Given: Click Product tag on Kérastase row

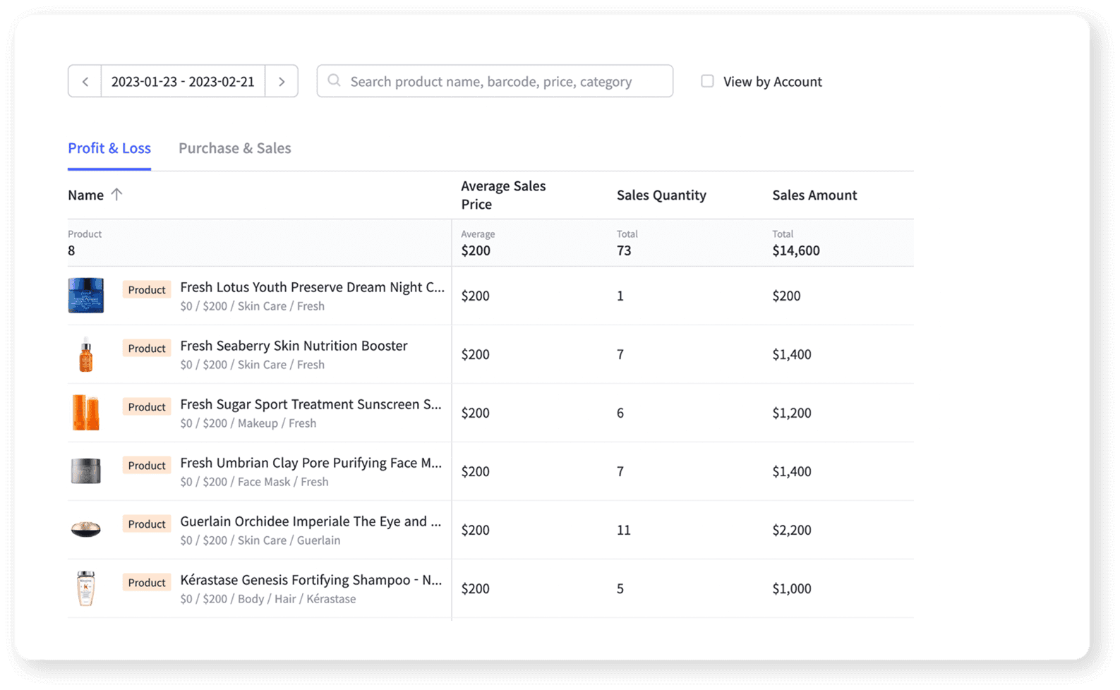Looking at the screenshot, I should click(147, 583).
